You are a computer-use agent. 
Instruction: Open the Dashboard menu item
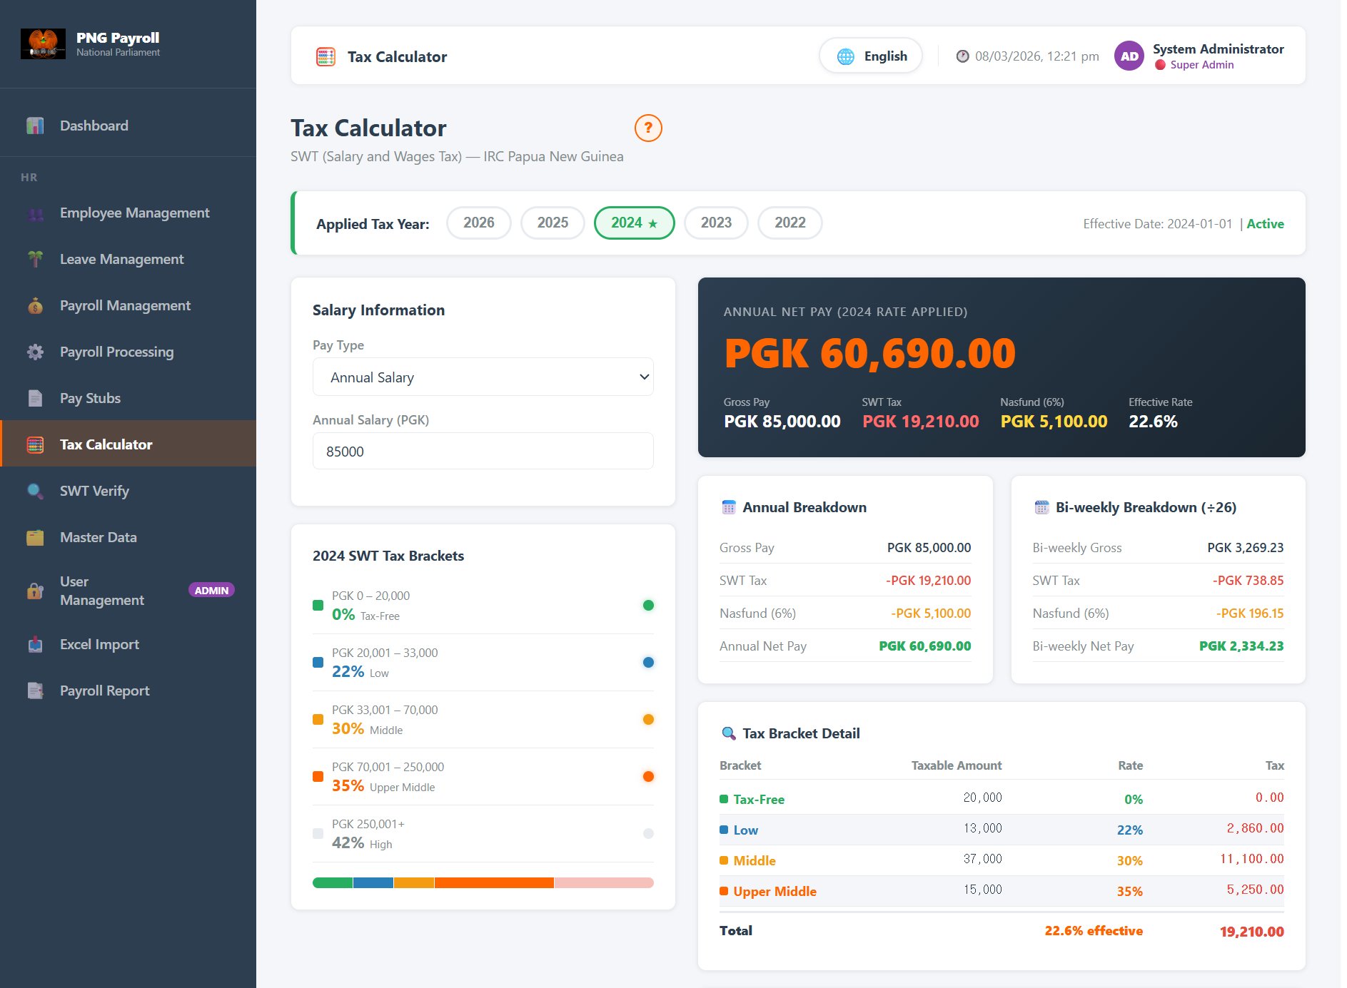128,126
